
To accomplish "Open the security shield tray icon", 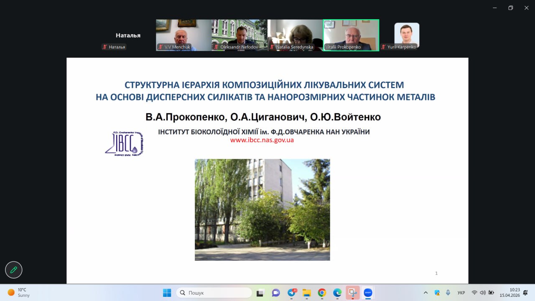I will click(x=437, y=293).
